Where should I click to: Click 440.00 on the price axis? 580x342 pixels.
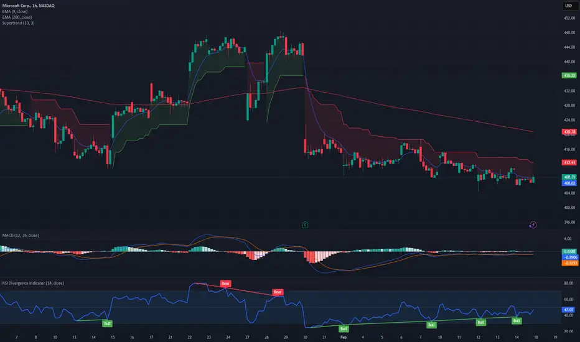(569, 62)
